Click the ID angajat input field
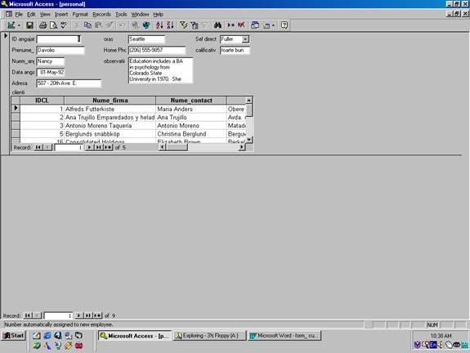 click(59, 39)
